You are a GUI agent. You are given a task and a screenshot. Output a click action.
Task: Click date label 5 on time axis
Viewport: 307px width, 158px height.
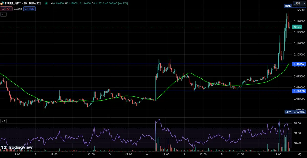pos(110,155)
